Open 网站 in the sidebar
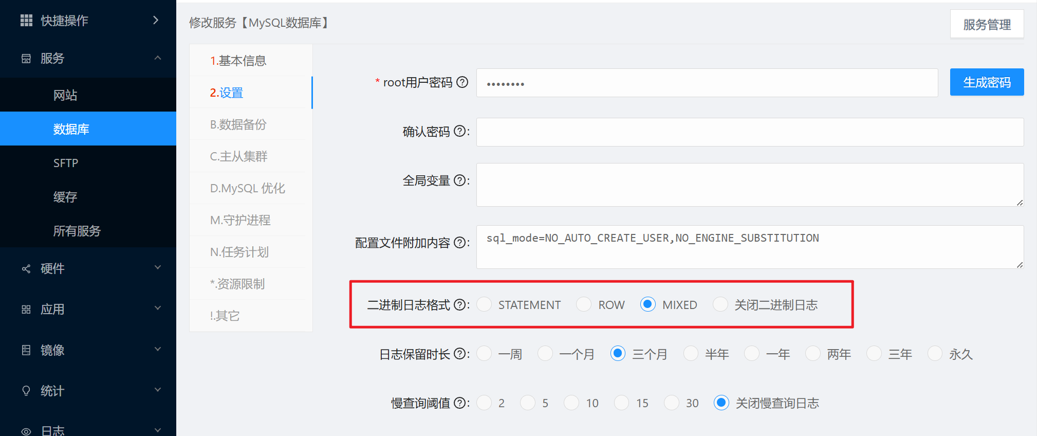Image resolution: width=1037 pixels, height=436 pixels. [65, 95]
